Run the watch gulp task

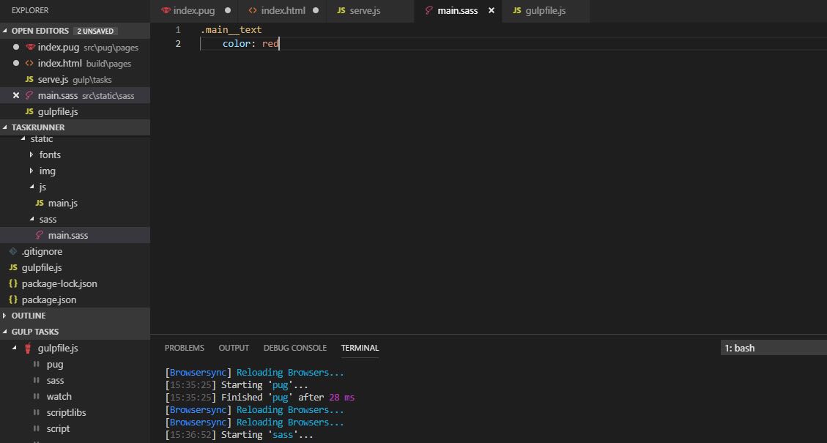click(x=59, y=397)
